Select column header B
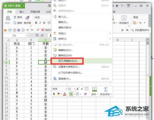154x120 pixels. click(31, 40)
